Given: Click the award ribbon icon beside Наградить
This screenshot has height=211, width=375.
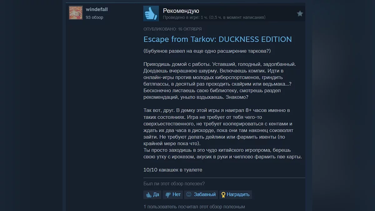Looking at the screenshot, I should 223,195.
